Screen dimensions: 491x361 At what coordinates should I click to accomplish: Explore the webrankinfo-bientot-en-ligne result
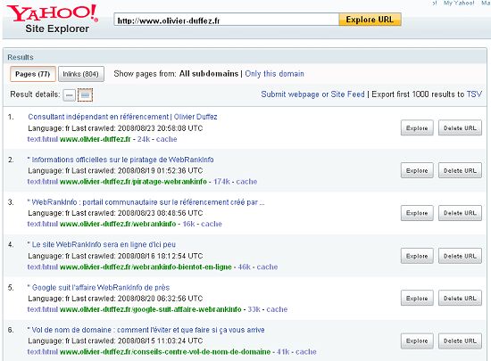417,256
